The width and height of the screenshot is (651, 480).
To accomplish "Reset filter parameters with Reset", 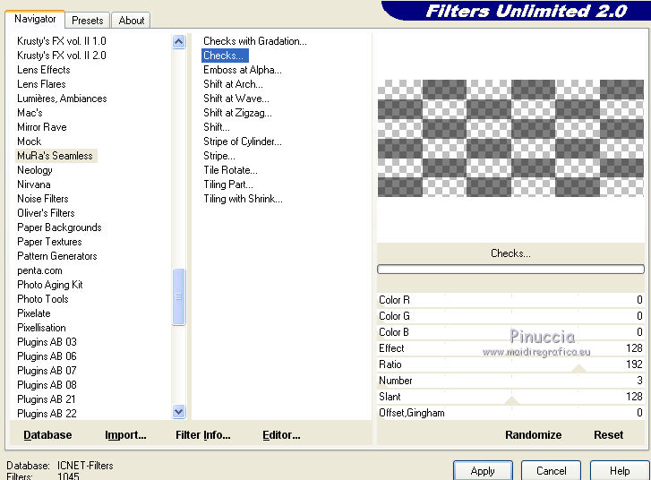I will (608, 434).
